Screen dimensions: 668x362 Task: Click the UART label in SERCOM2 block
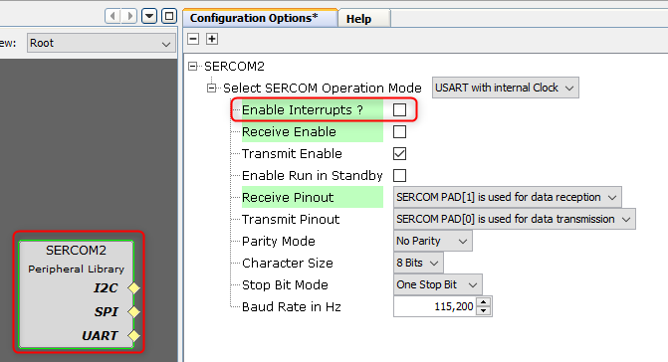point(101,335)
